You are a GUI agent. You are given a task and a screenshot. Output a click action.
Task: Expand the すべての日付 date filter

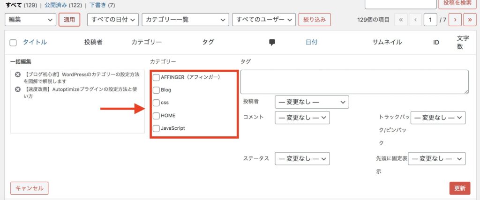[113, 20]
